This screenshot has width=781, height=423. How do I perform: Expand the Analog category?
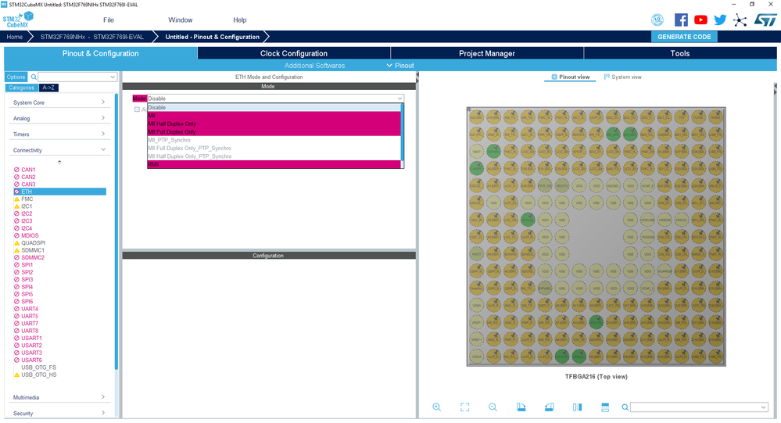(58, 118)
